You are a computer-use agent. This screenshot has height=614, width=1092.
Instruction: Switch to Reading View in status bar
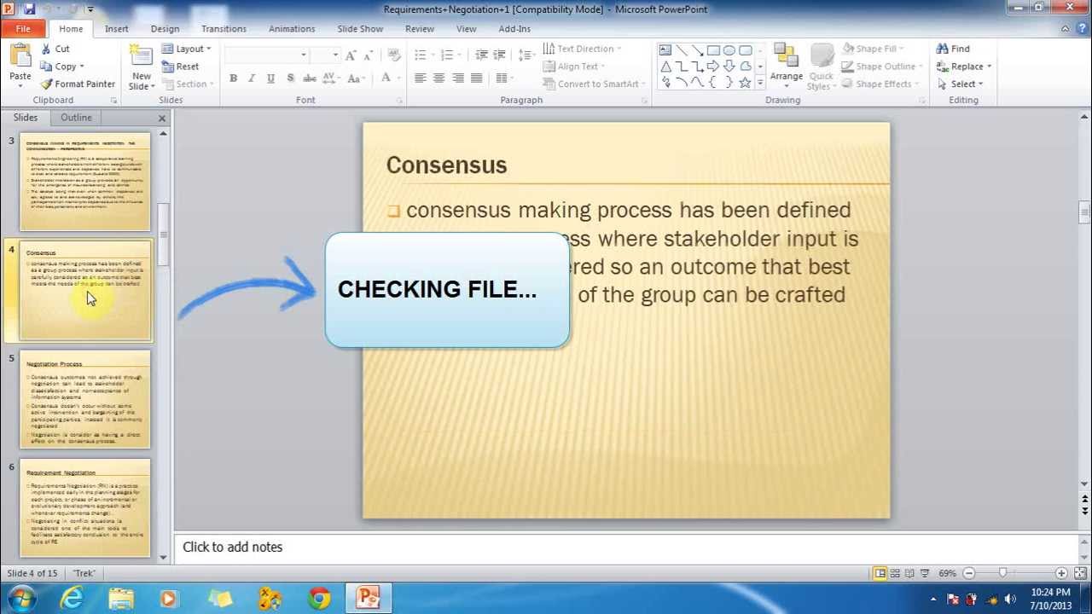click(909, 573)
